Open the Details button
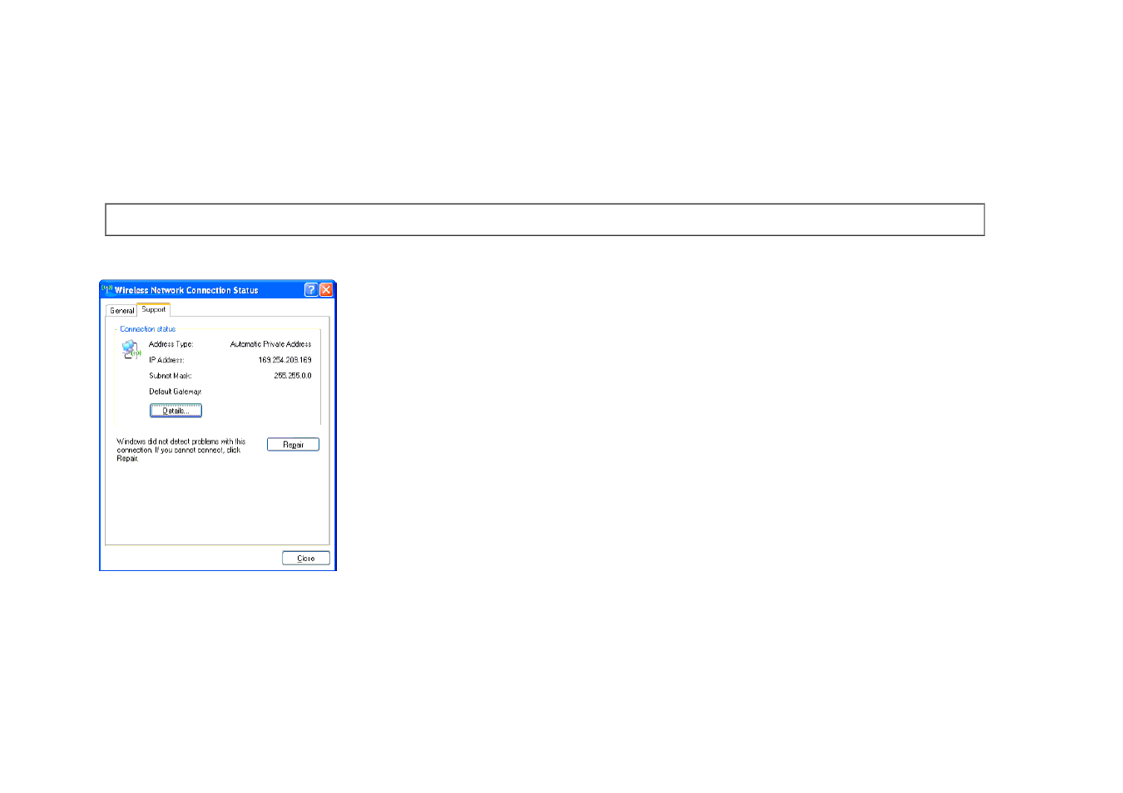 pos(176,411)
